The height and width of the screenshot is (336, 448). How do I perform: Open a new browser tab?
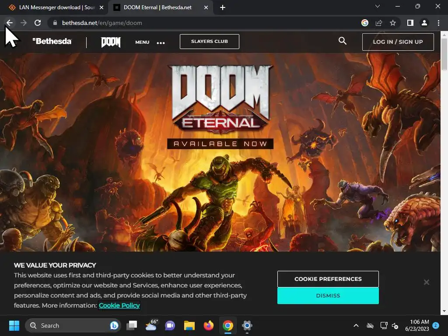pos(223,7)
